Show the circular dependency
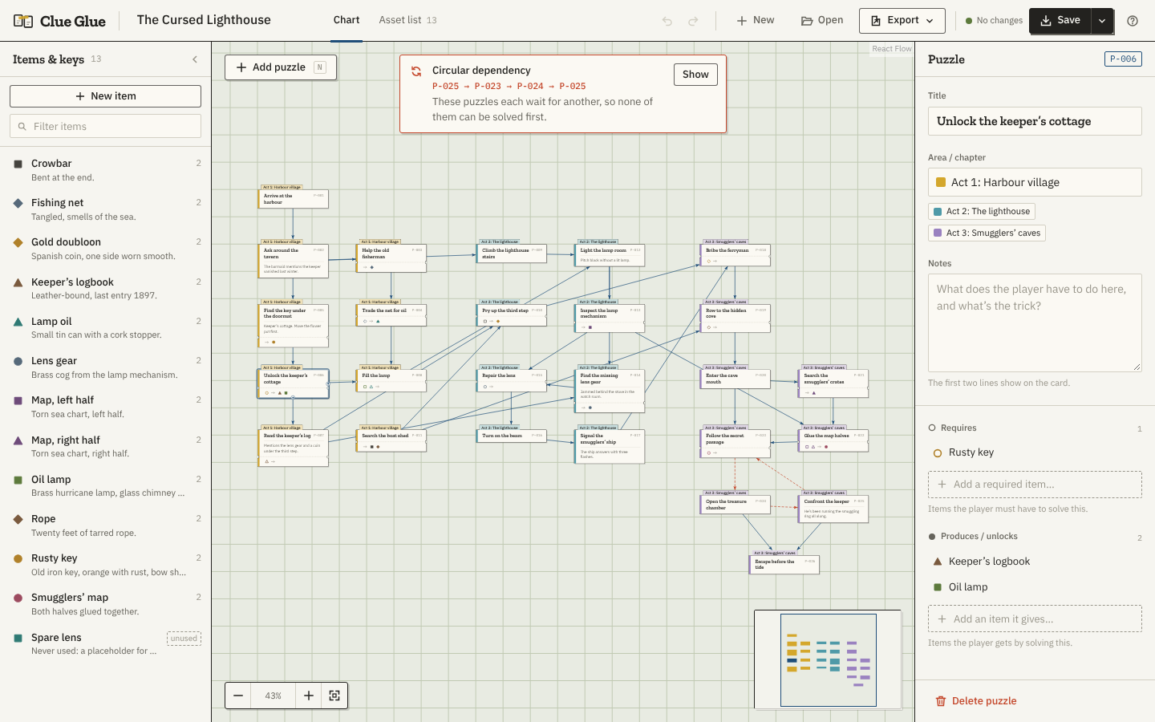Image resolution: width=1155 pixels, height=722 pixels. (695, 75)
